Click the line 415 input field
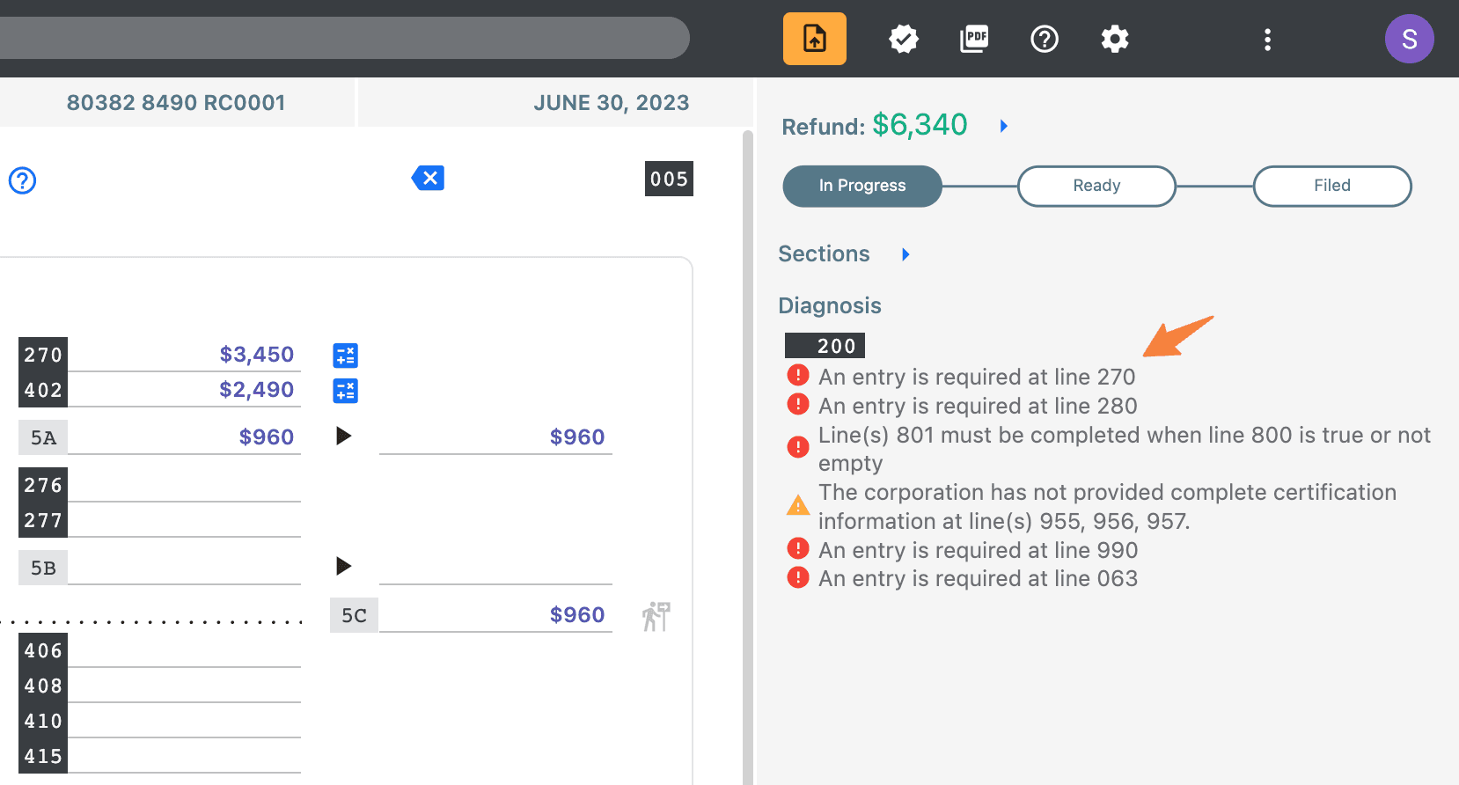This screenshot has width=1459, height=785. coord(184,756)
